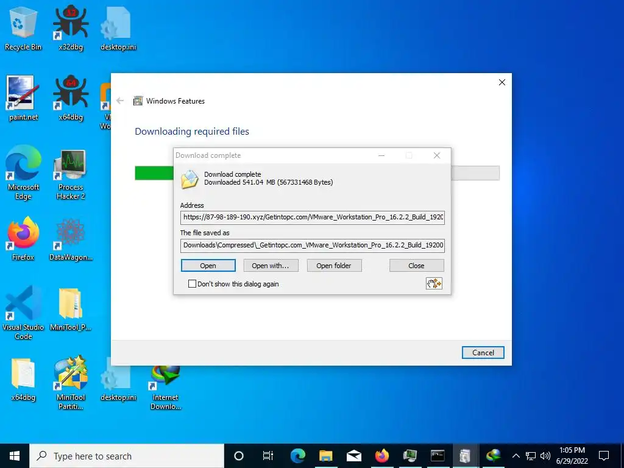
Task: Select the x32dbg desktop shortcut
Action: click(x=71, y=29)
